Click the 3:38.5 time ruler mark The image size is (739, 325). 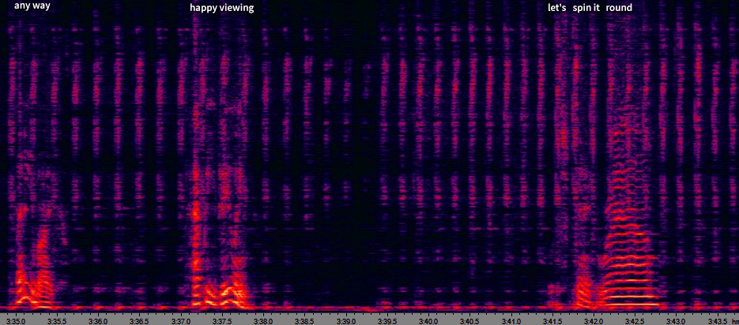pyautogui.click(x=305, y=320)
